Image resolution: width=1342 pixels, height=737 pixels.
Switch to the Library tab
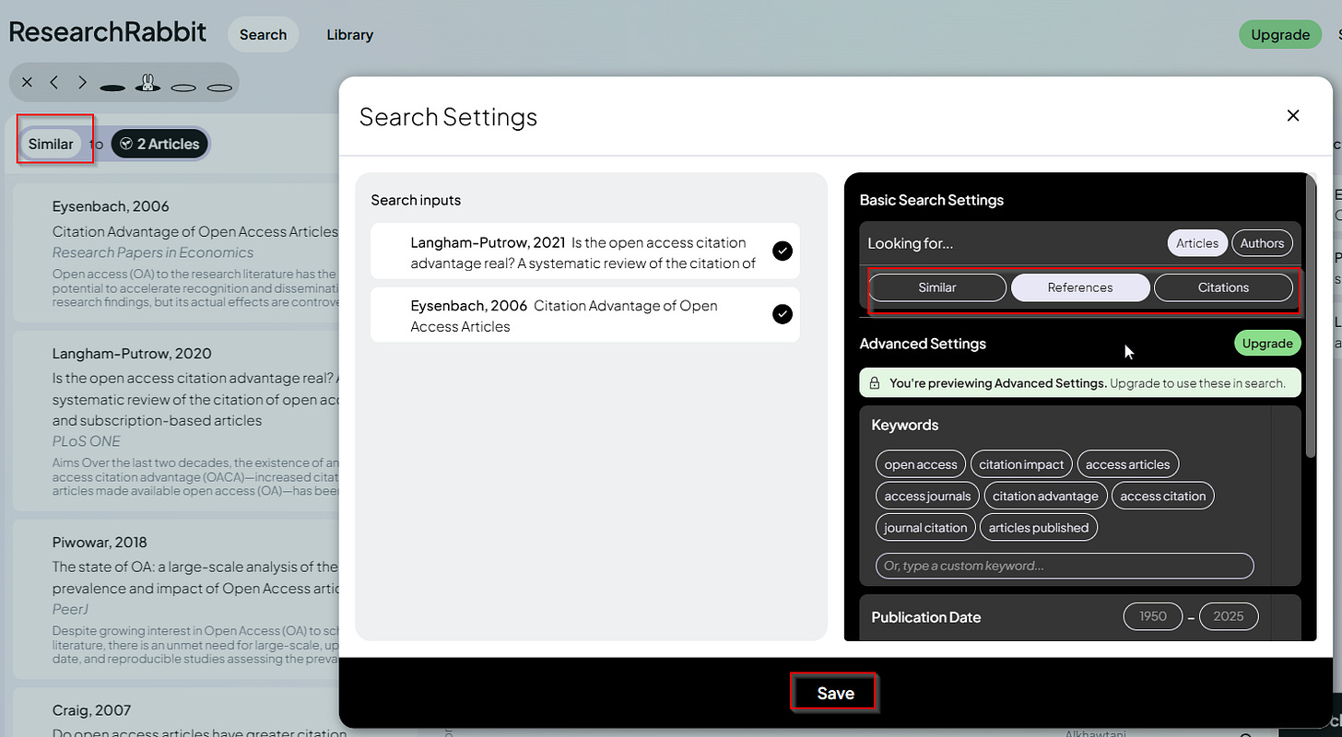point(349,35)
